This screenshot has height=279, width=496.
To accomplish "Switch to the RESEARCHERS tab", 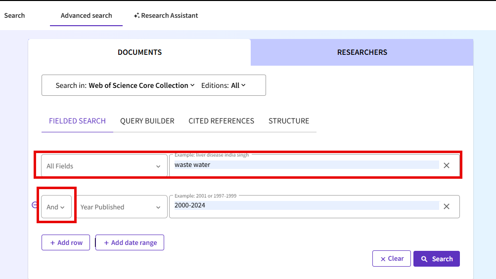I will tap(362, 52).
